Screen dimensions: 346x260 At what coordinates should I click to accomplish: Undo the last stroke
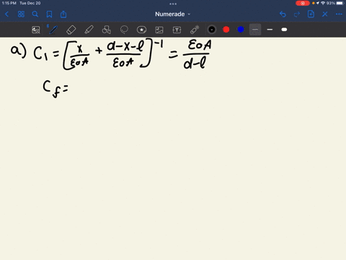pyautogui.click(x=283, y=14)
